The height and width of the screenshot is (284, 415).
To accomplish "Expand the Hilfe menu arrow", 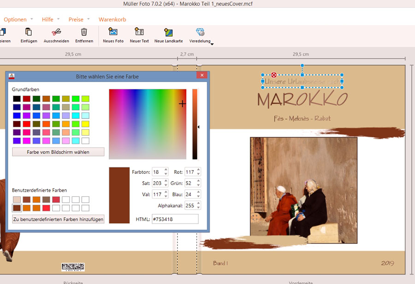I will click(59, 19).
